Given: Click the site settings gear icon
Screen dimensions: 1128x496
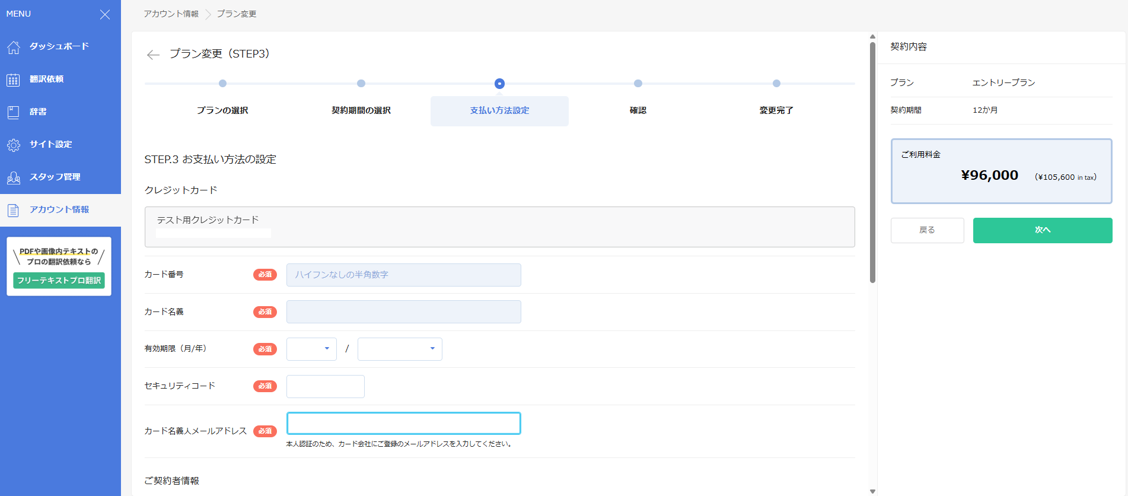Looking at the screenshot, I should point(14,145).
